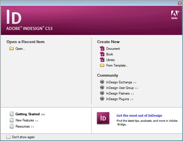Click the ID icon beside the Bridge tips
This screenshot has width=183, height=141.
click(103, 118)
